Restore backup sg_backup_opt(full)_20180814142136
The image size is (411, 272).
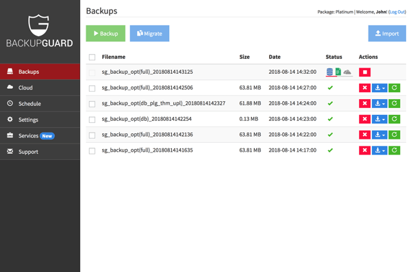point(395,135)
